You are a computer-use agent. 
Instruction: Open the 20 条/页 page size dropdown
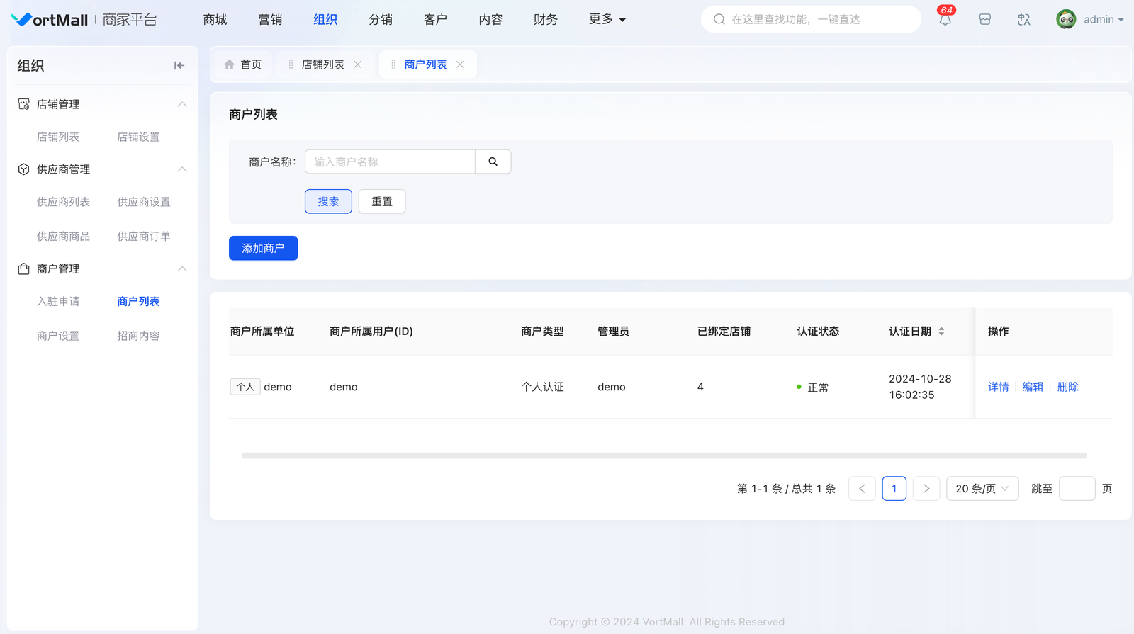(x=982, y=488)
